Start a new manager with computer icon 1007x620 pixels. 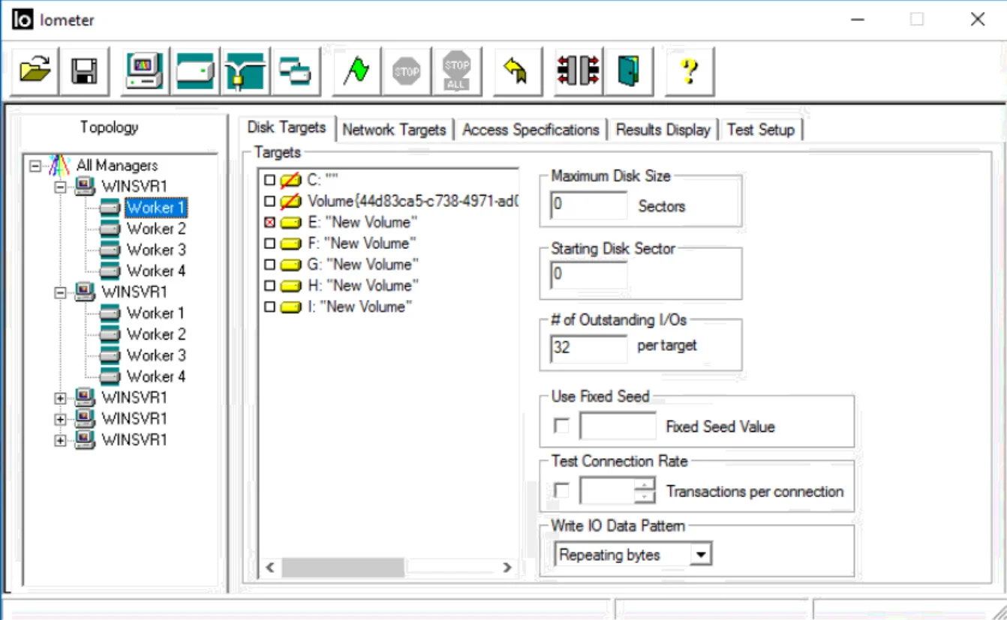(146, 71)
